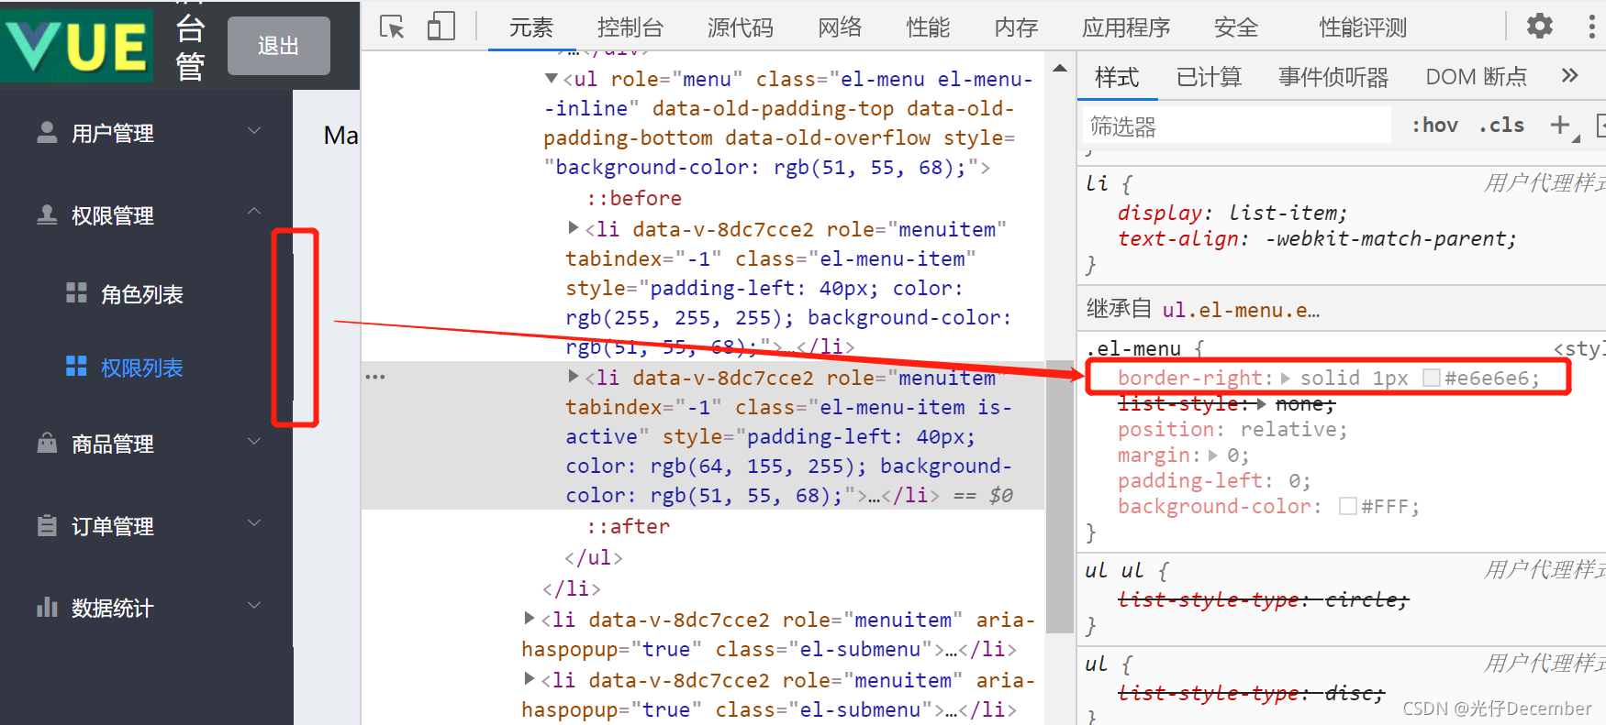Expand the last el-submenu li node

click(530, 678)
